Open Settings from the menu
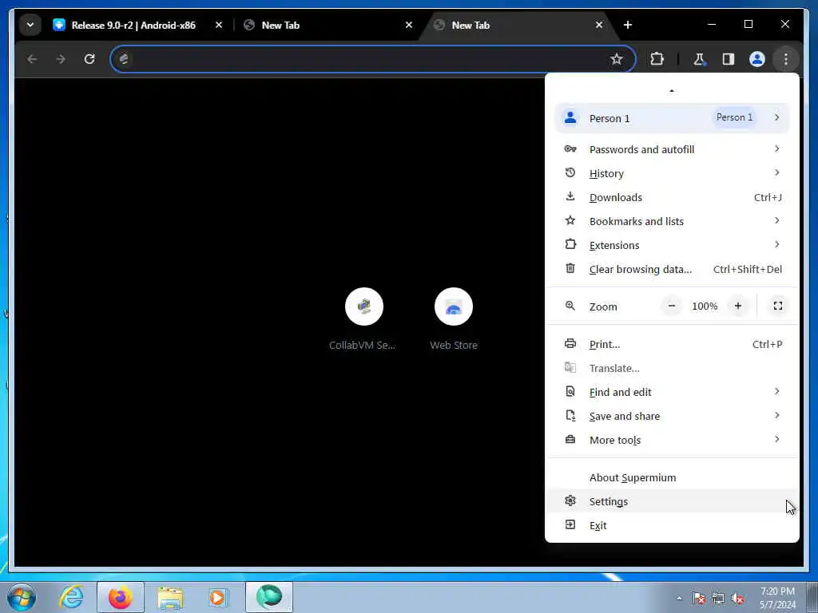 (672, 502)
